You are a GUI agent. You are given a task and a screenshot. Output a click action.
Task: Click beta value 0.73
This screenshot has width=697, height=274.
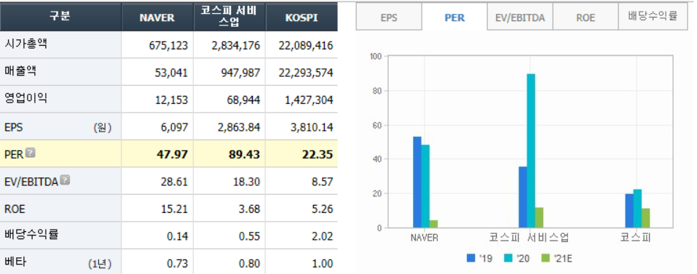click(178, 264)
